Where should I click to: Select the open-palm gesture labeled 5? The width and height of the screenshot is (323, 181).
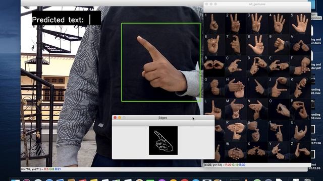pos(300,24)
